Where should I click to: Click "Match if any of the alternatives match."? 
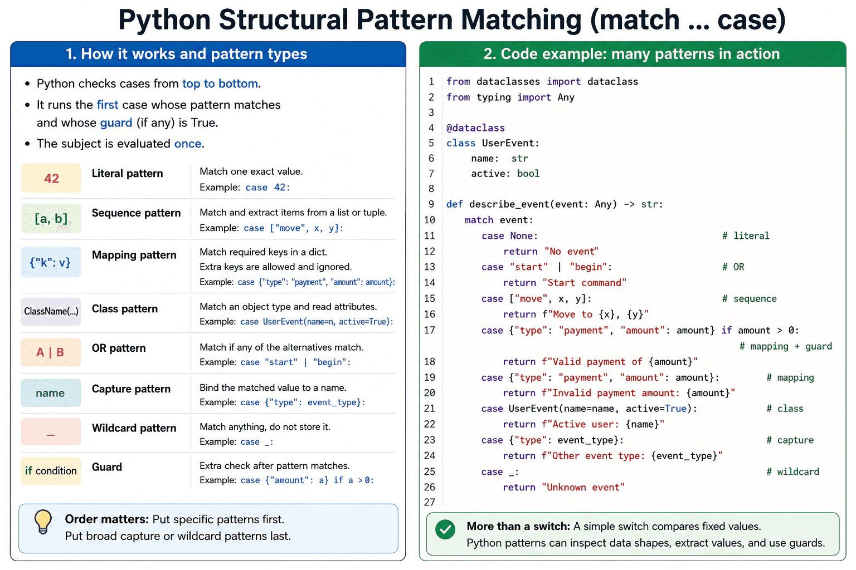pos(281,347)
